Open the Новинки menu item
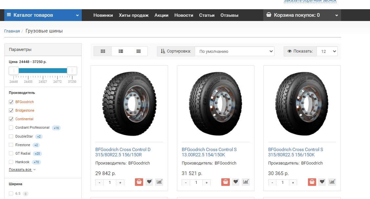 [x=103, y=15]
